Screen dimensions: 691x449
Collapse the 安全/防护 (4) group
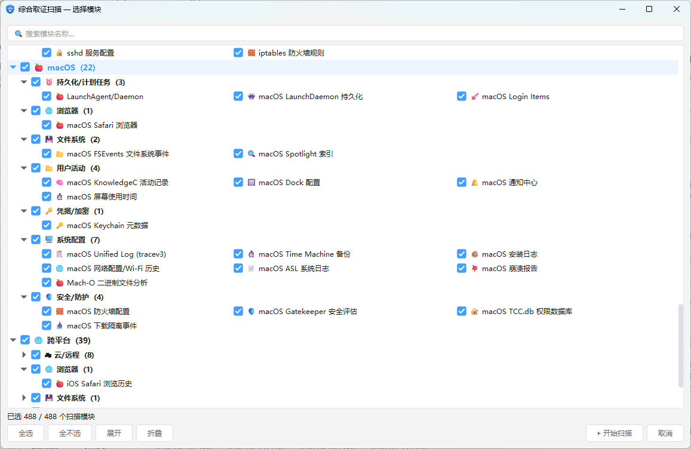click(x=24, y=297)
